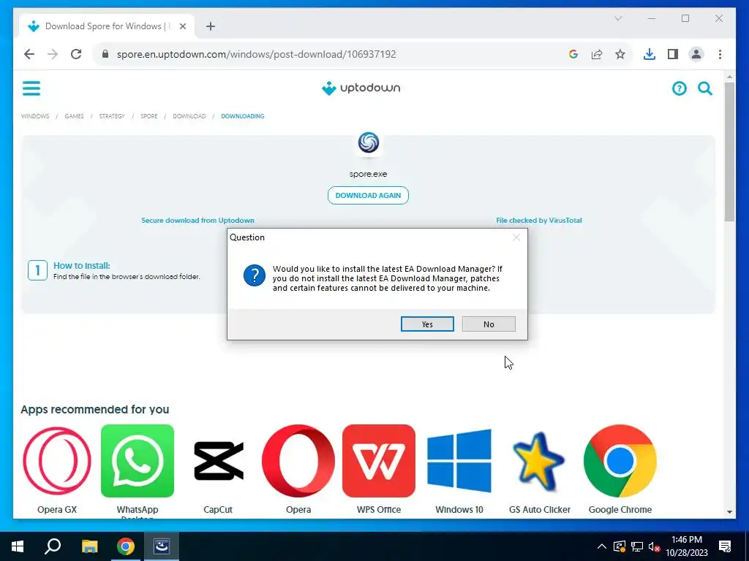The width and height of the screenshot is (749, 561).
Task: Toggle Chrome side panel icon
Action: [673, 54]
